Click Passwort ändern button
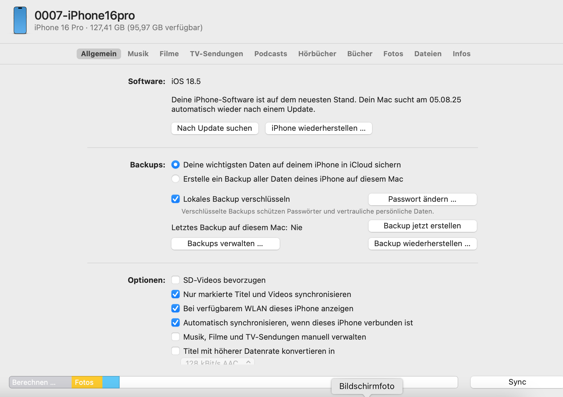Image resolution: width=563 pixels, height=397 pixels. click(422, 199)
